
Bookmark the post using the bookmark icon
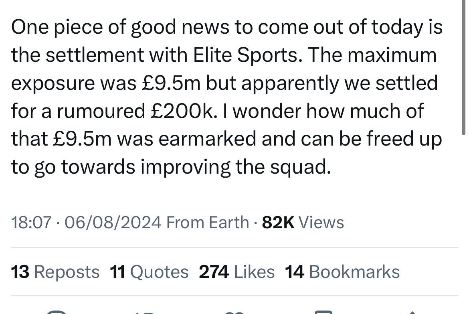point(323,312)
